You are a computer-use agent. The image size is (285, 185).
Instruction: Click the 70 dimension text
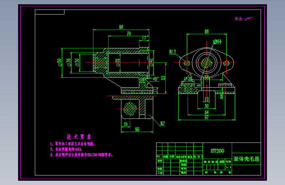[129, 34]
